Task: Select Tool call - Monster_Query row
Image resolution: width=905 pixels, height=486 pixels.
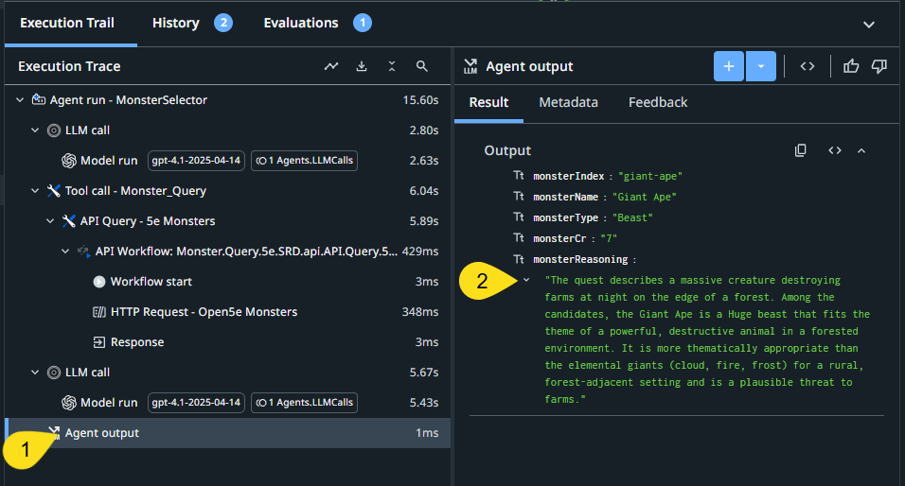Action: (x=227, y=191)
